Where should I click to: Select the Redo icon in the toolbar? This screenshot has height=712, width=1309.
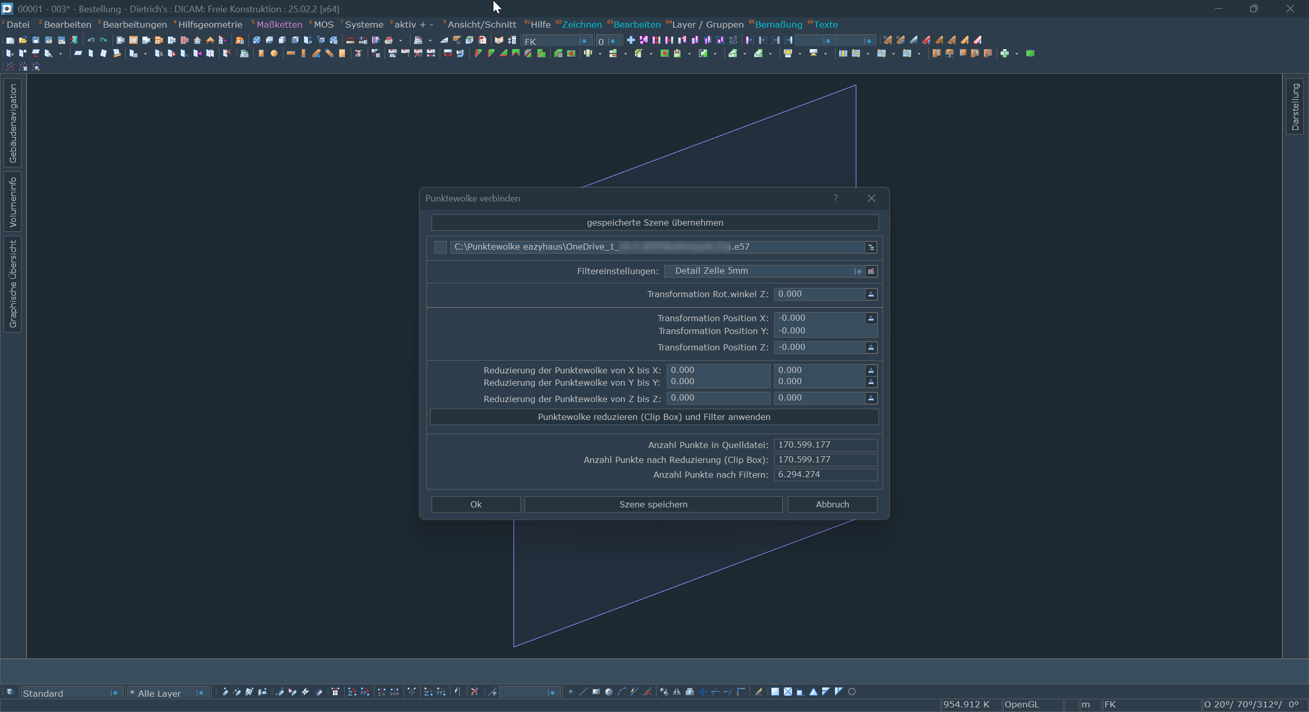click(x=104, y=40)
